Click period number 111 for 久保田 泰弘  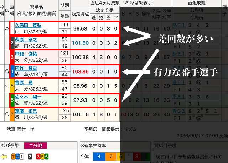pyautogui.click(x=65, y=25)
